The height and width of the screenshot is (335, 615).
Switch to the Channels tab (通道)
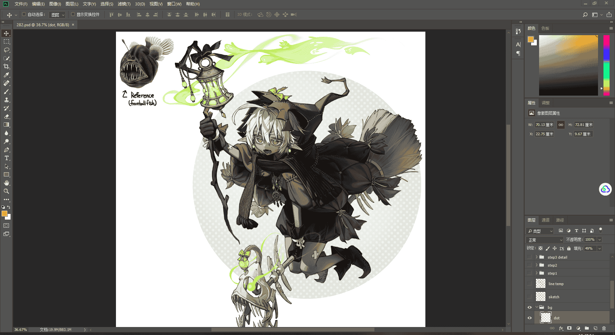click(545, 220)
